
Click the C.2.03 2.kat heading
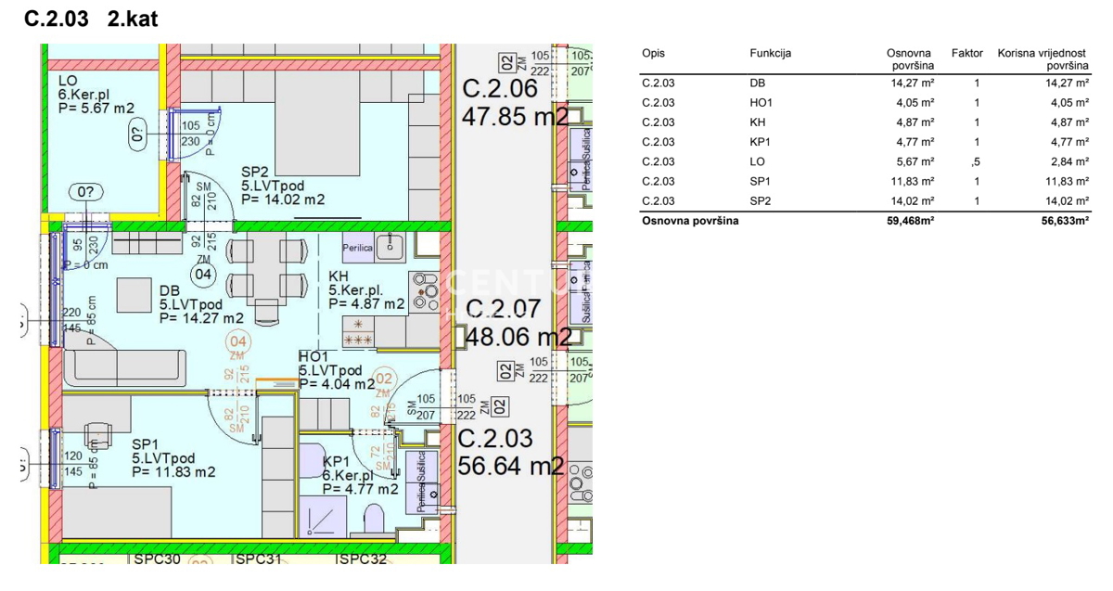[x=91, y=19]
